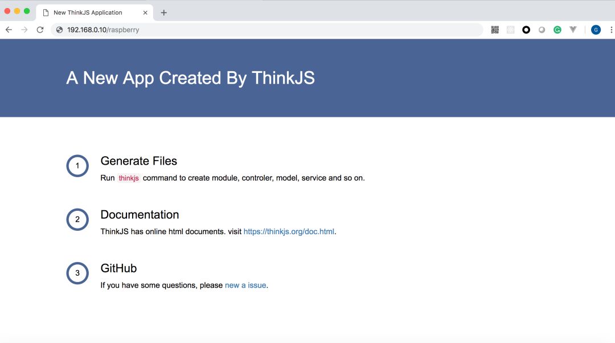The image size is (615, 343).
Task: Click the browser back arrow
Action: [x=9, y=30]
